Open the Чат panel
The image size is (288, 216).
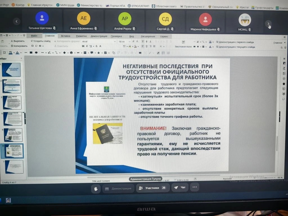coord(180,187)
